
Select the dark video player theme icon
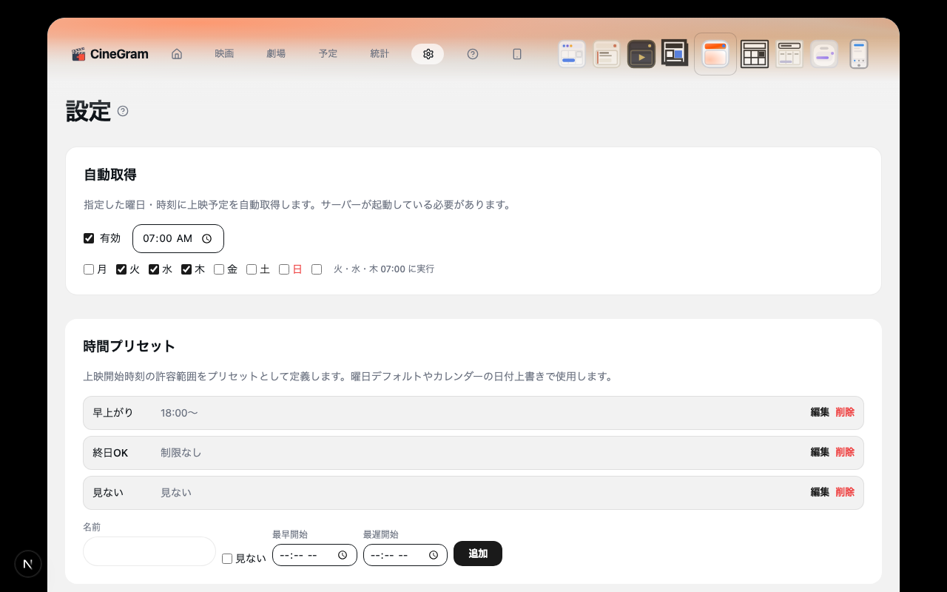[x=641, y=53]
